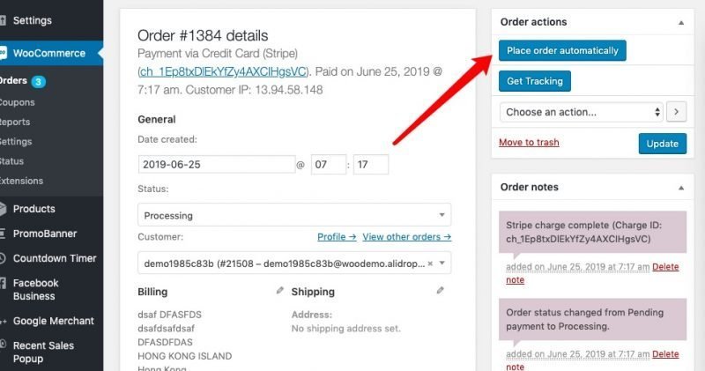Open Products in the sidebar menu
The height and width of the screenshot is (371, 705).
[x=33, y=209]
